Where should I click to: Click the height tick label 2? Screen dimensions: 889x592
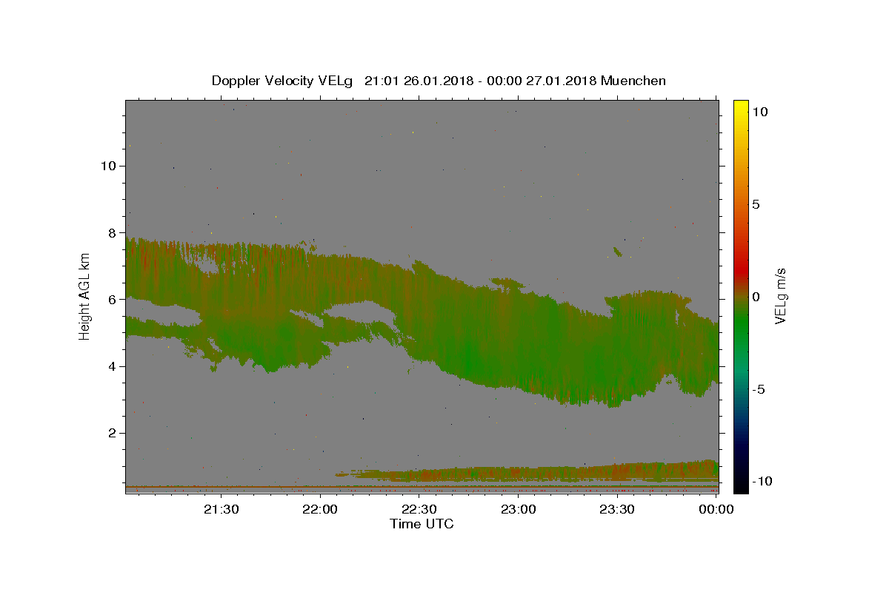tap(111, 433)
